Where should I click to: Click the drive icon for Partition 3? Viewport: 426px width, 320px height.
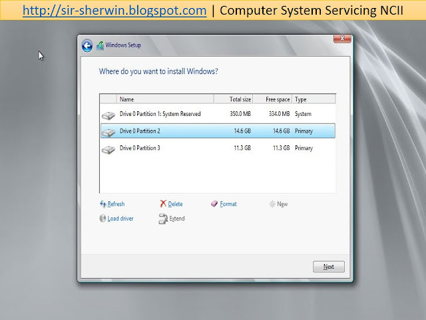[108, 149]
